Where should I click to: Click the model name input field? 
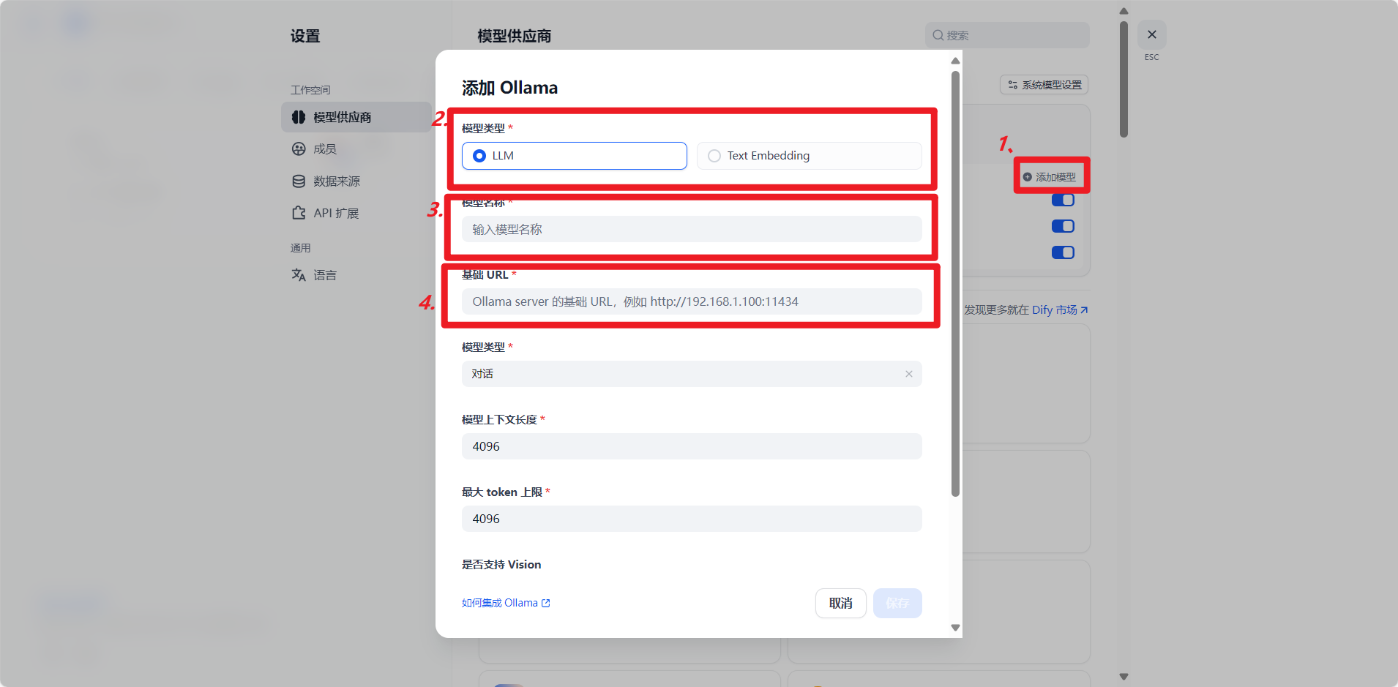click(691, 229)
